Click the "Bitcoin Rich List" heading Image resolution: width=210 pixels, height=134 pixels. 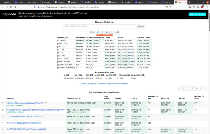point(104,22)
